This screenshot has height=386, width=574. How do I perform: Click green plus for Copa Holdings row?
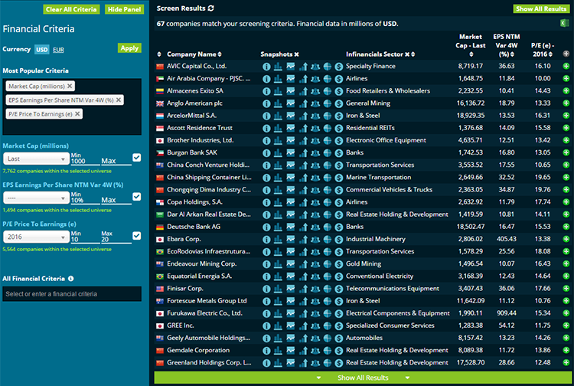(566, 202)
